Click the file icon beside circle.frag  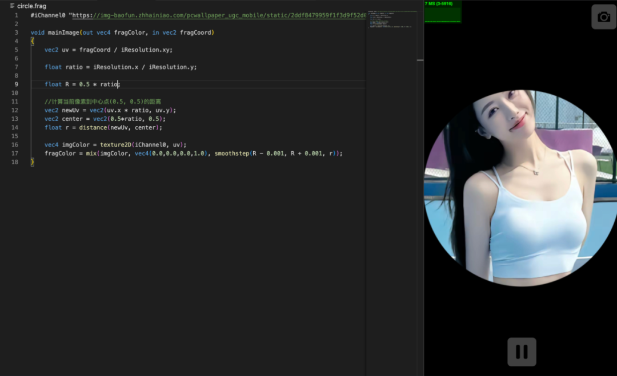pos(13,6)
